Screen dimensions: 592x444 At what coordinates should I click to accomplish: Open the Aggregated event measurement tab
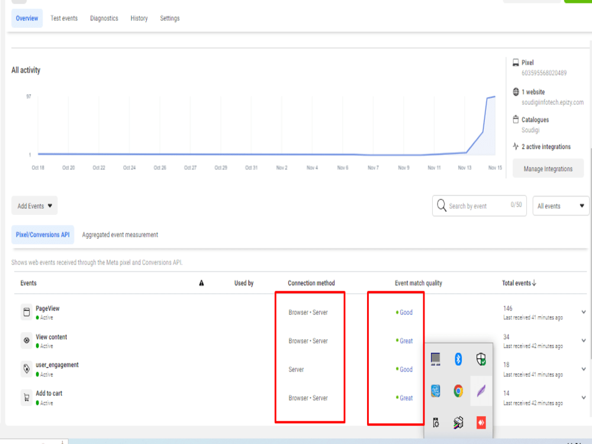click(120, 234)
